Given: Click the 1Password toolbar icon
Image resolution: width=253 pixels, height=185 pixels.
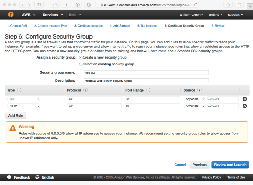Looking at the screenshot, I should [77, 5].
